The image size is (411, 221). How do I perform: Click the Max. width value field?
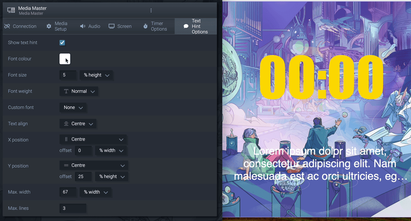68,192
